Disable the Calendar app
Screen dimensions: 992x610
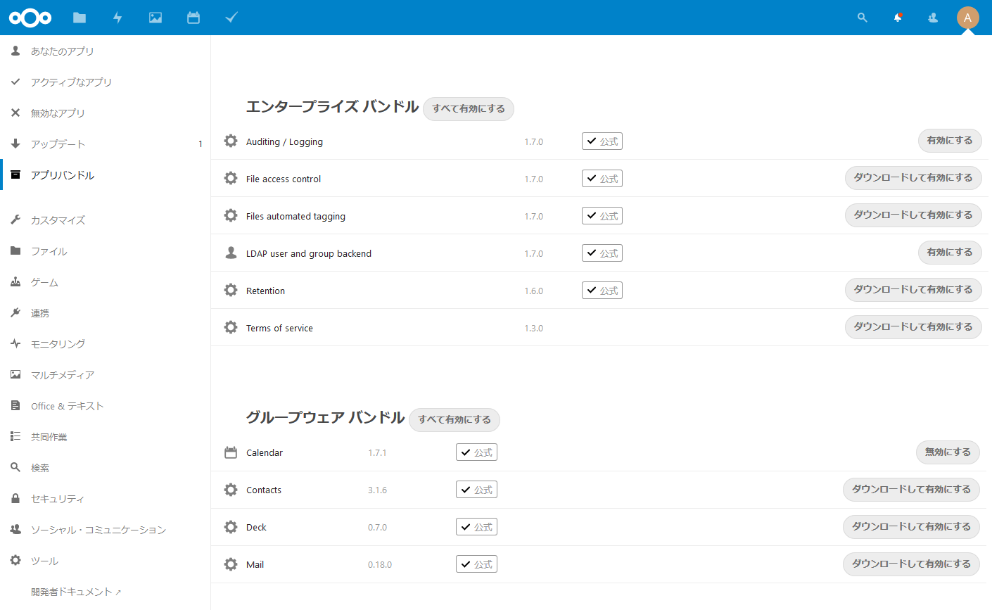tap(947, 452)
